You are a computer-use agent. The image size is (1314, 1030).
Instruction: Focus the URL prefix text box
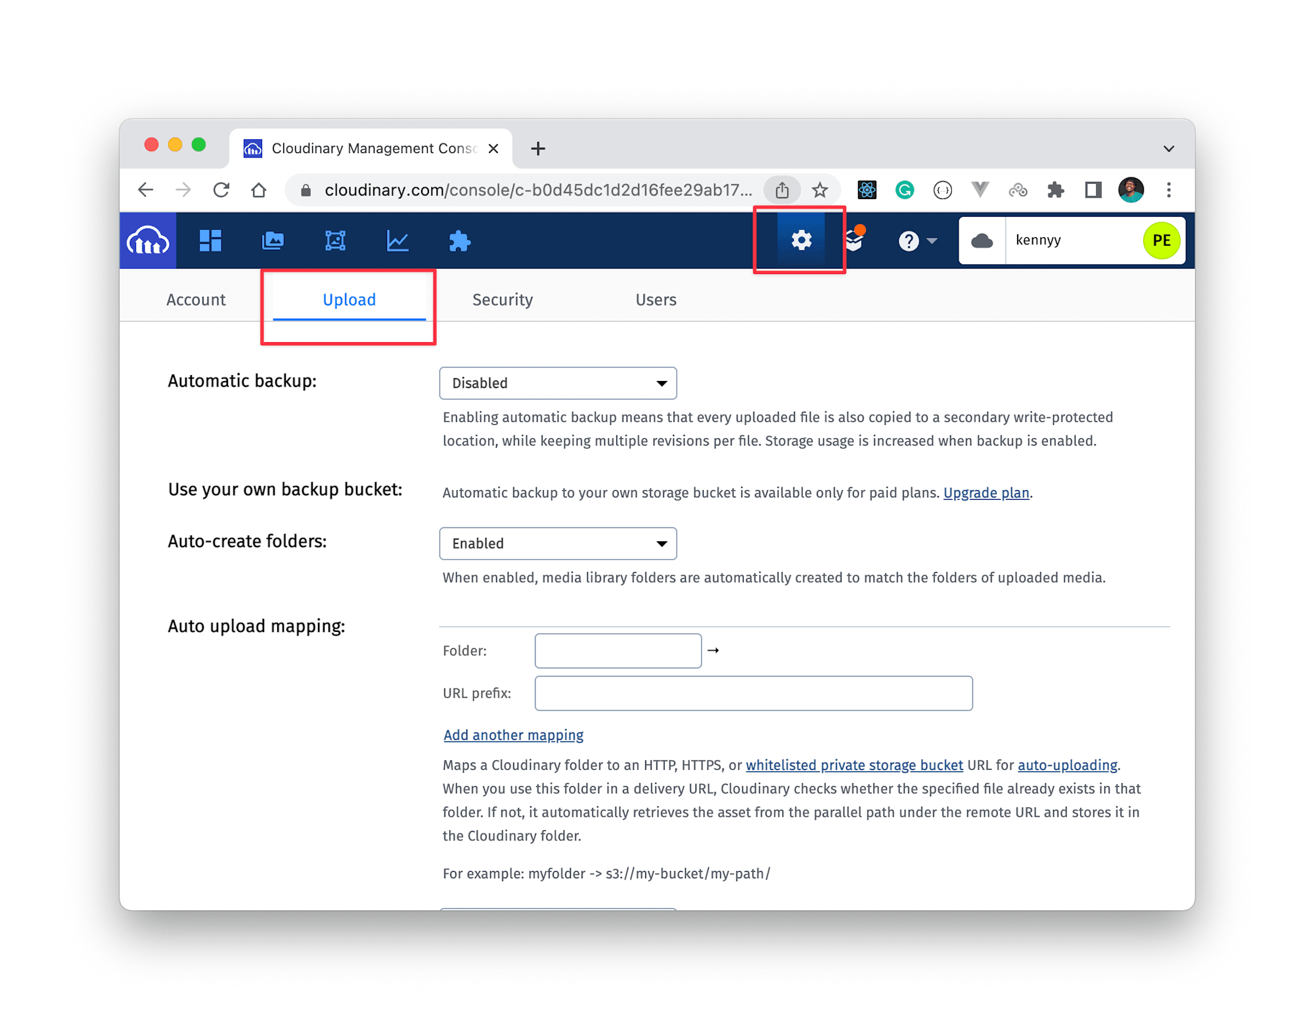(x=753, y=693)
